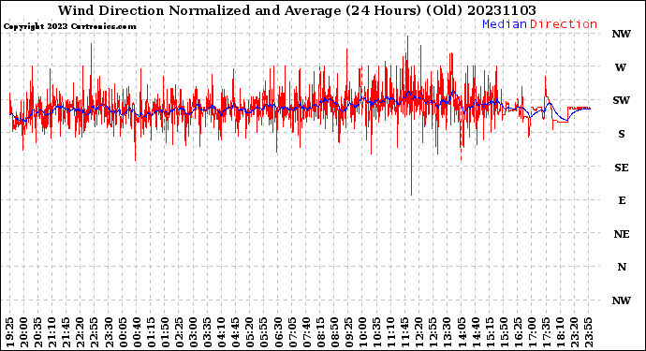Click the 23:20 time axis label

click(x=574, y=332)
